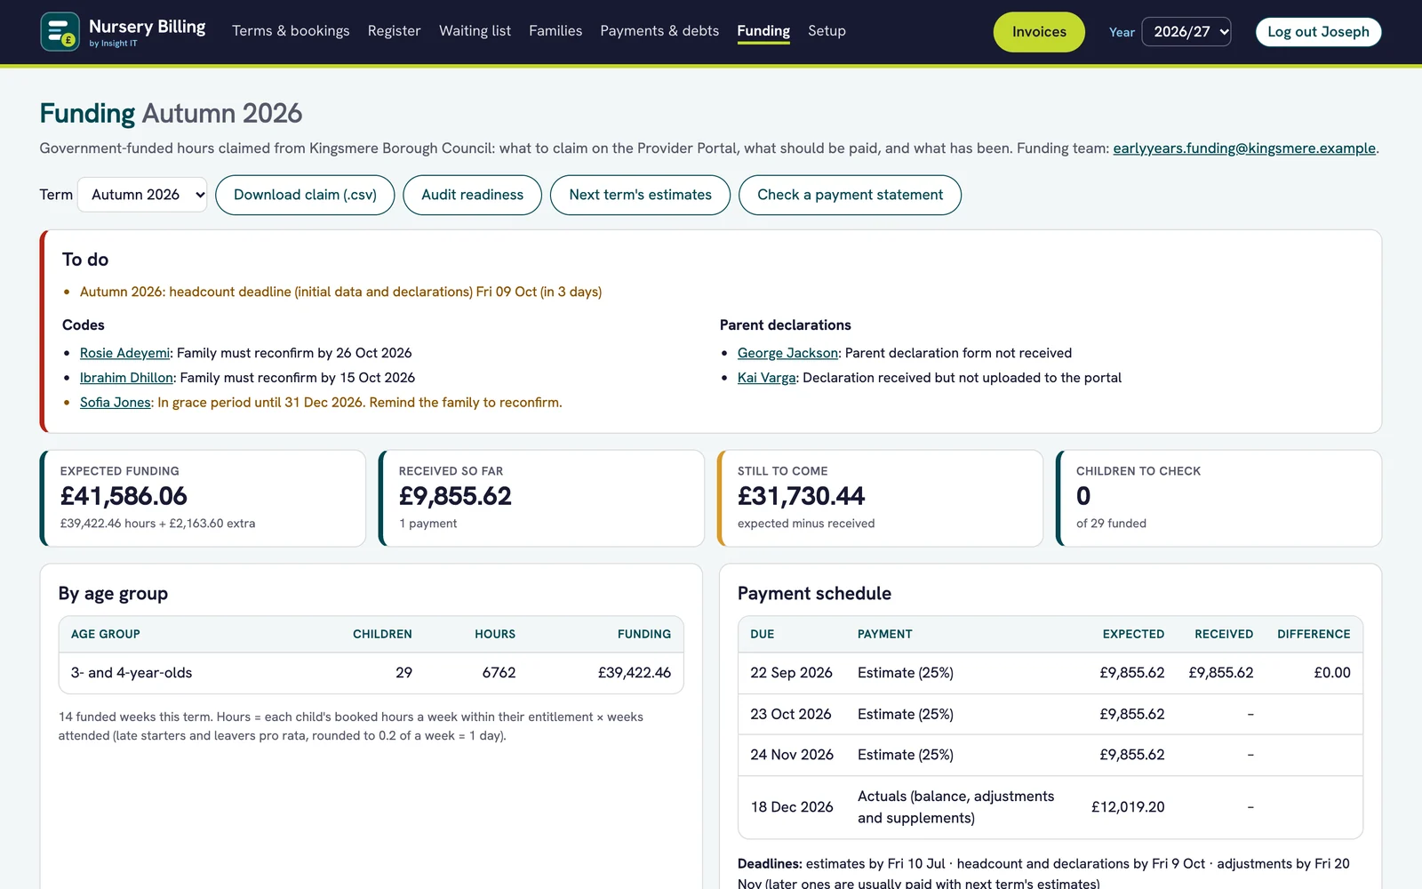
Task: Download claim (.csv) file
Action: (x=305, y=195)
